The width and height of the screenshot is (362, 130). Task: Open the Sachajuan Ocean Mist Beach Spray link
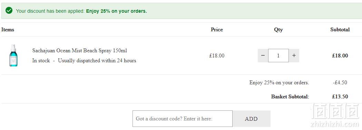tap(80, 51)
